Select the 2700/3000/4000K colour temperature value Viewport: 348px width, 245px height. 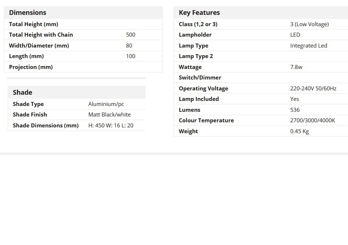312,121
